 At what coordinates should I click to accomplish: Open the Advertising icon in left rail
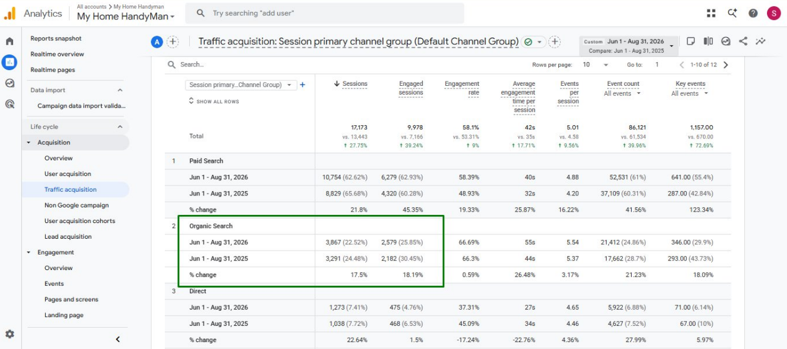tap(9, 104)
